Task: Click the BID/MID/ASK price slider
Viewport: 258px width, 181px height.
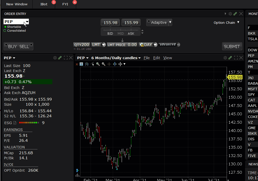Action: [x=121, y=32]
